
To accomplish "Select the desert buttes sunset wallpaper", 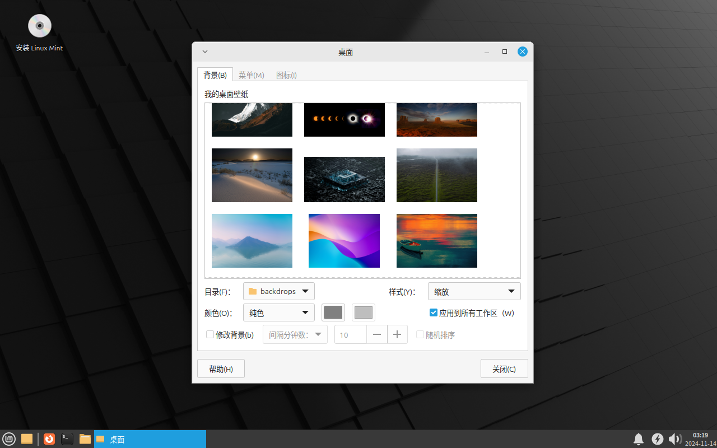I will pyautogui.click(x=437, y=120).
